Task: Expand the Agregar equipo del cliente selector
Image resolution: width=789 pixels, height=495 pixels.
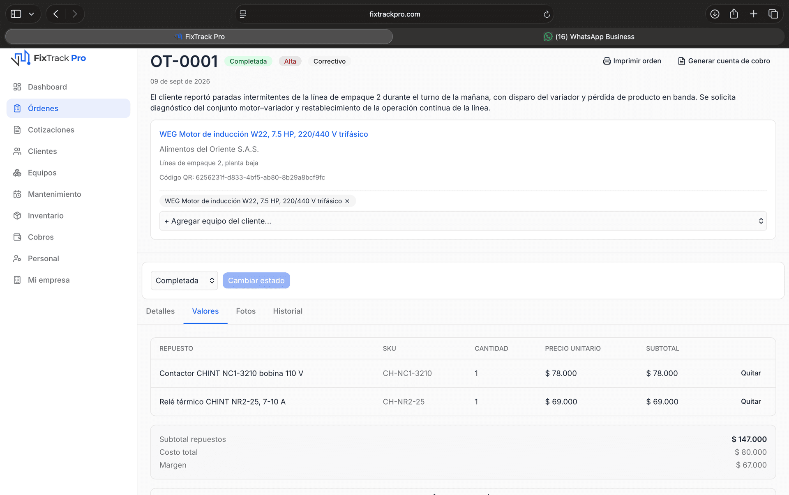Action: coord(463,221)
